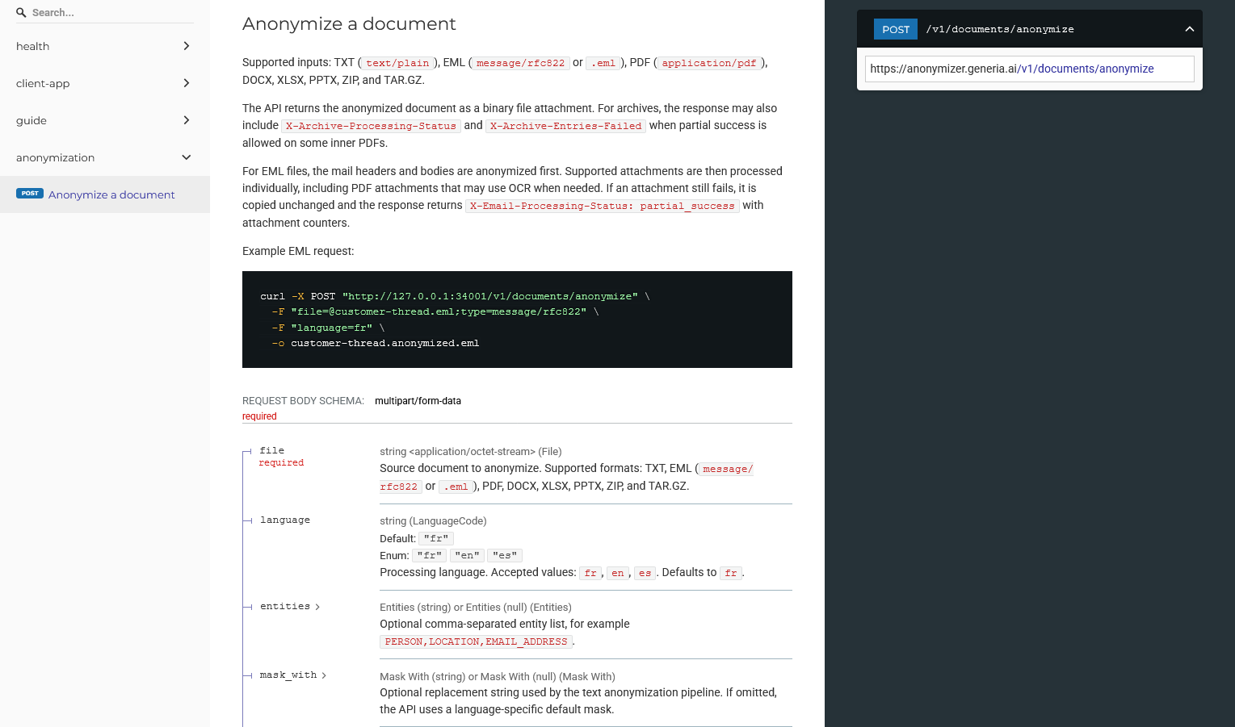Click the blue POST button in endpoint panel

[896, 29]
